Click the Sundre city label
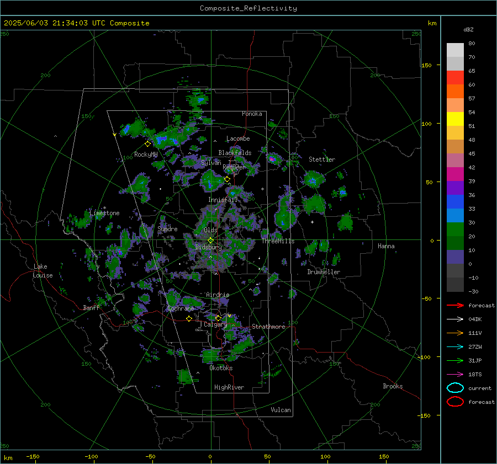Image resolution: width=497 pixels, height=464 pixels. pos(167,229)
